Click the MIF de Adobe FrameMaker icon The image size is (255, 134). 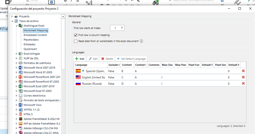(x=21, y=124)
